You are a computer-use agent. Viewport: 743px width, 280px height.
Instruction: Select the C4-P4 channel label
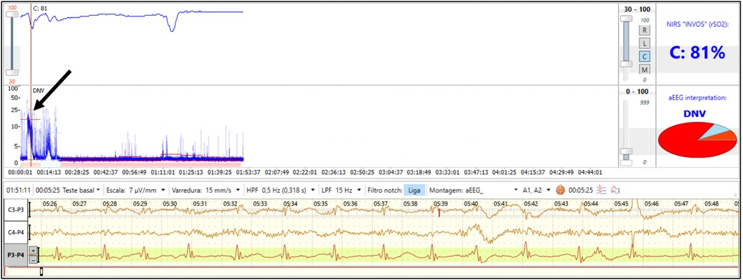click(15, 231)
